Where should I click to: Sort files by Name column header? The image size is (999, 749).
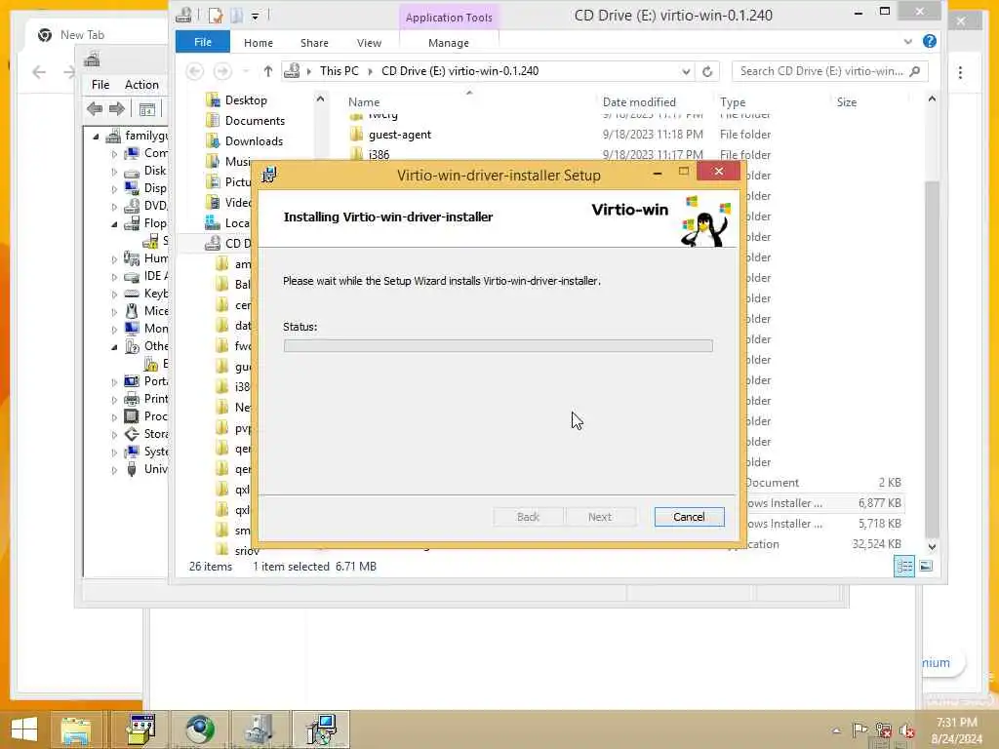click(364, 101)
